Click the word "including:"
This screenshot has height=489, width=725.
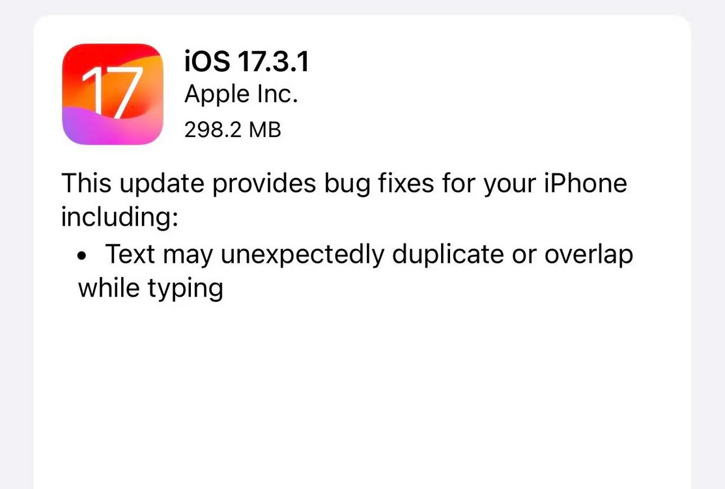pyautogui.click(x=120, y=216)
